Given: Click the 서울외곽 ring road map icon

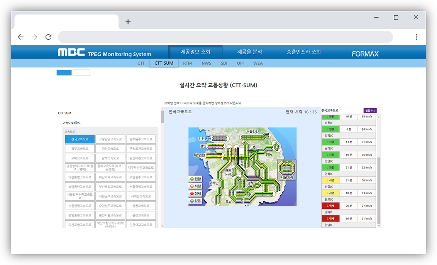Looking at the screenshot, I should click(287, 169).
